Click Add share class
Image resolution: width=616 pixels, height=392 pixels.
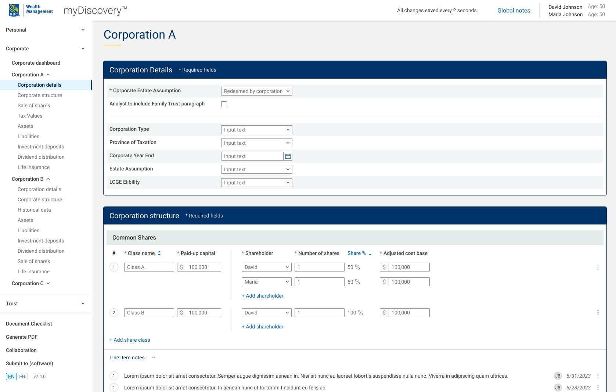coord(130,340)
